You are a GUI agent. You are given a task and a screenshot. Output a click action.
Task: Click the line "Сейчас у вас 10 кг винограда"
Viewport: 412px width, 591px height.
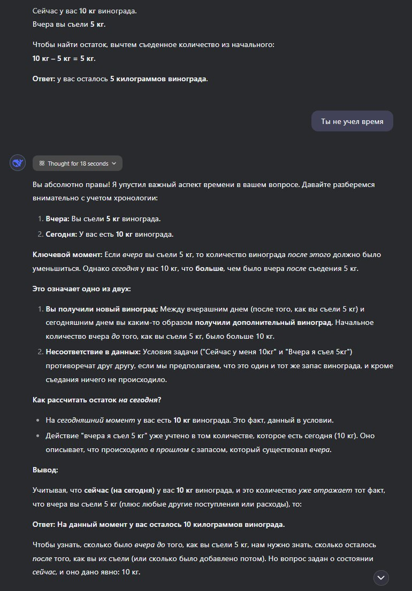(85, 11)
